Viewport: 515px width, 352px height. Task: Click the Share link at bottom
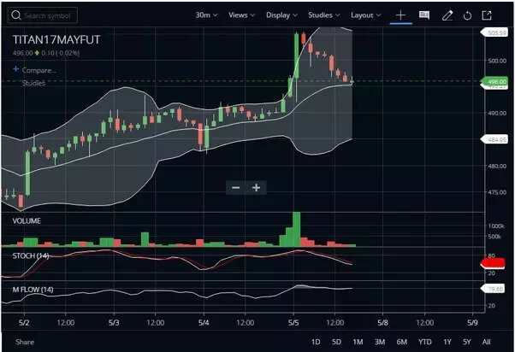pos(25,342)
